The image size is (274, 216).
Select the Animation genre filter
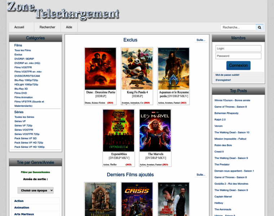pyautogui.click(x=35, y=208)
